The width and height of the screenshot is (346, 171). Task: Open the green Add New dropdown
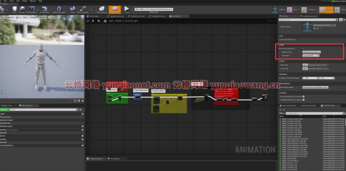4,109
